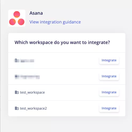The image size is (132, 132).
Task: Click Integrate for the second blurred workspace
Action: coord(109,76)
